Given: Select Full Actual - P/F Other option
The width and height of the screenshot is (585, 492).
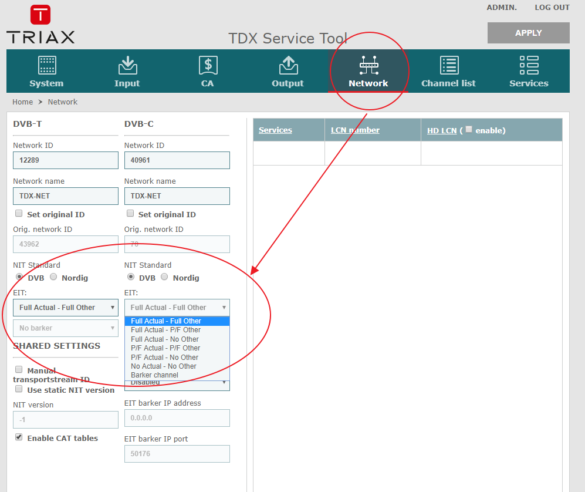Looking at the screenshot, I should coord(177,330).
